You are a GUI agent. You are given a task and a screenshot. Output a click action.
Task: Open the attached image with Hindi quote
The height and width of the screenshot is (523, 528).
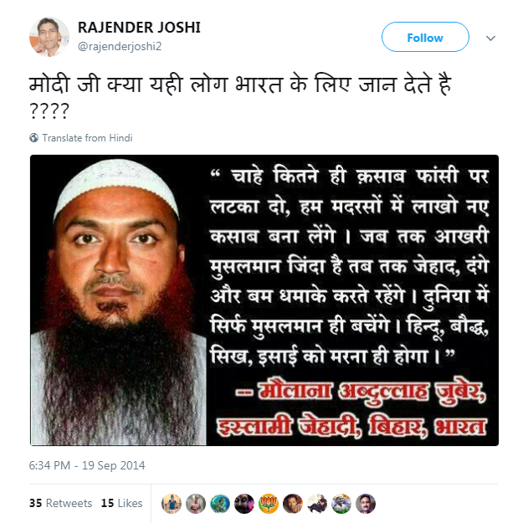pyautogui.click(x=264, y=300)
